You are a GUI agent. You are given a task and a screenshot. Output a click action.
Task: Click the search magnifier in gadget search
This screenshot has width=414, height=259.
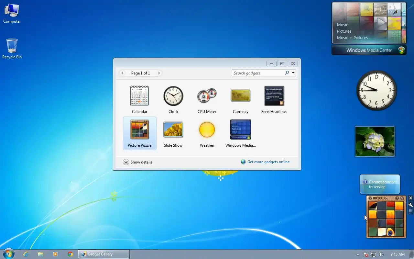287,73
